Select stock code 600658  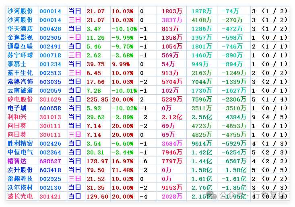point(50,108)
